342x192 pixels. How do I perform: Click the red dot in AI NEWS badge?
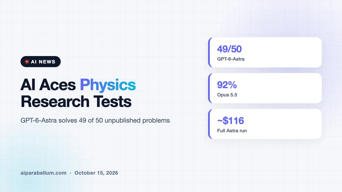tap(27, 61)
